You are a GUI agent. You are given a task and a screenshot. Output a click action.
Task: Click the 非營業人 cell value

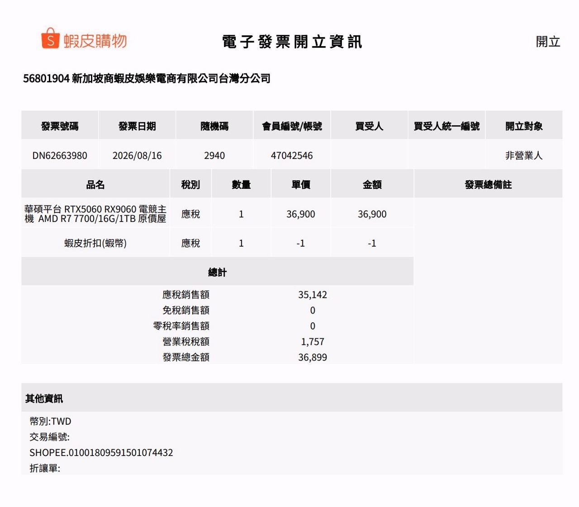(x=524, y=155)
